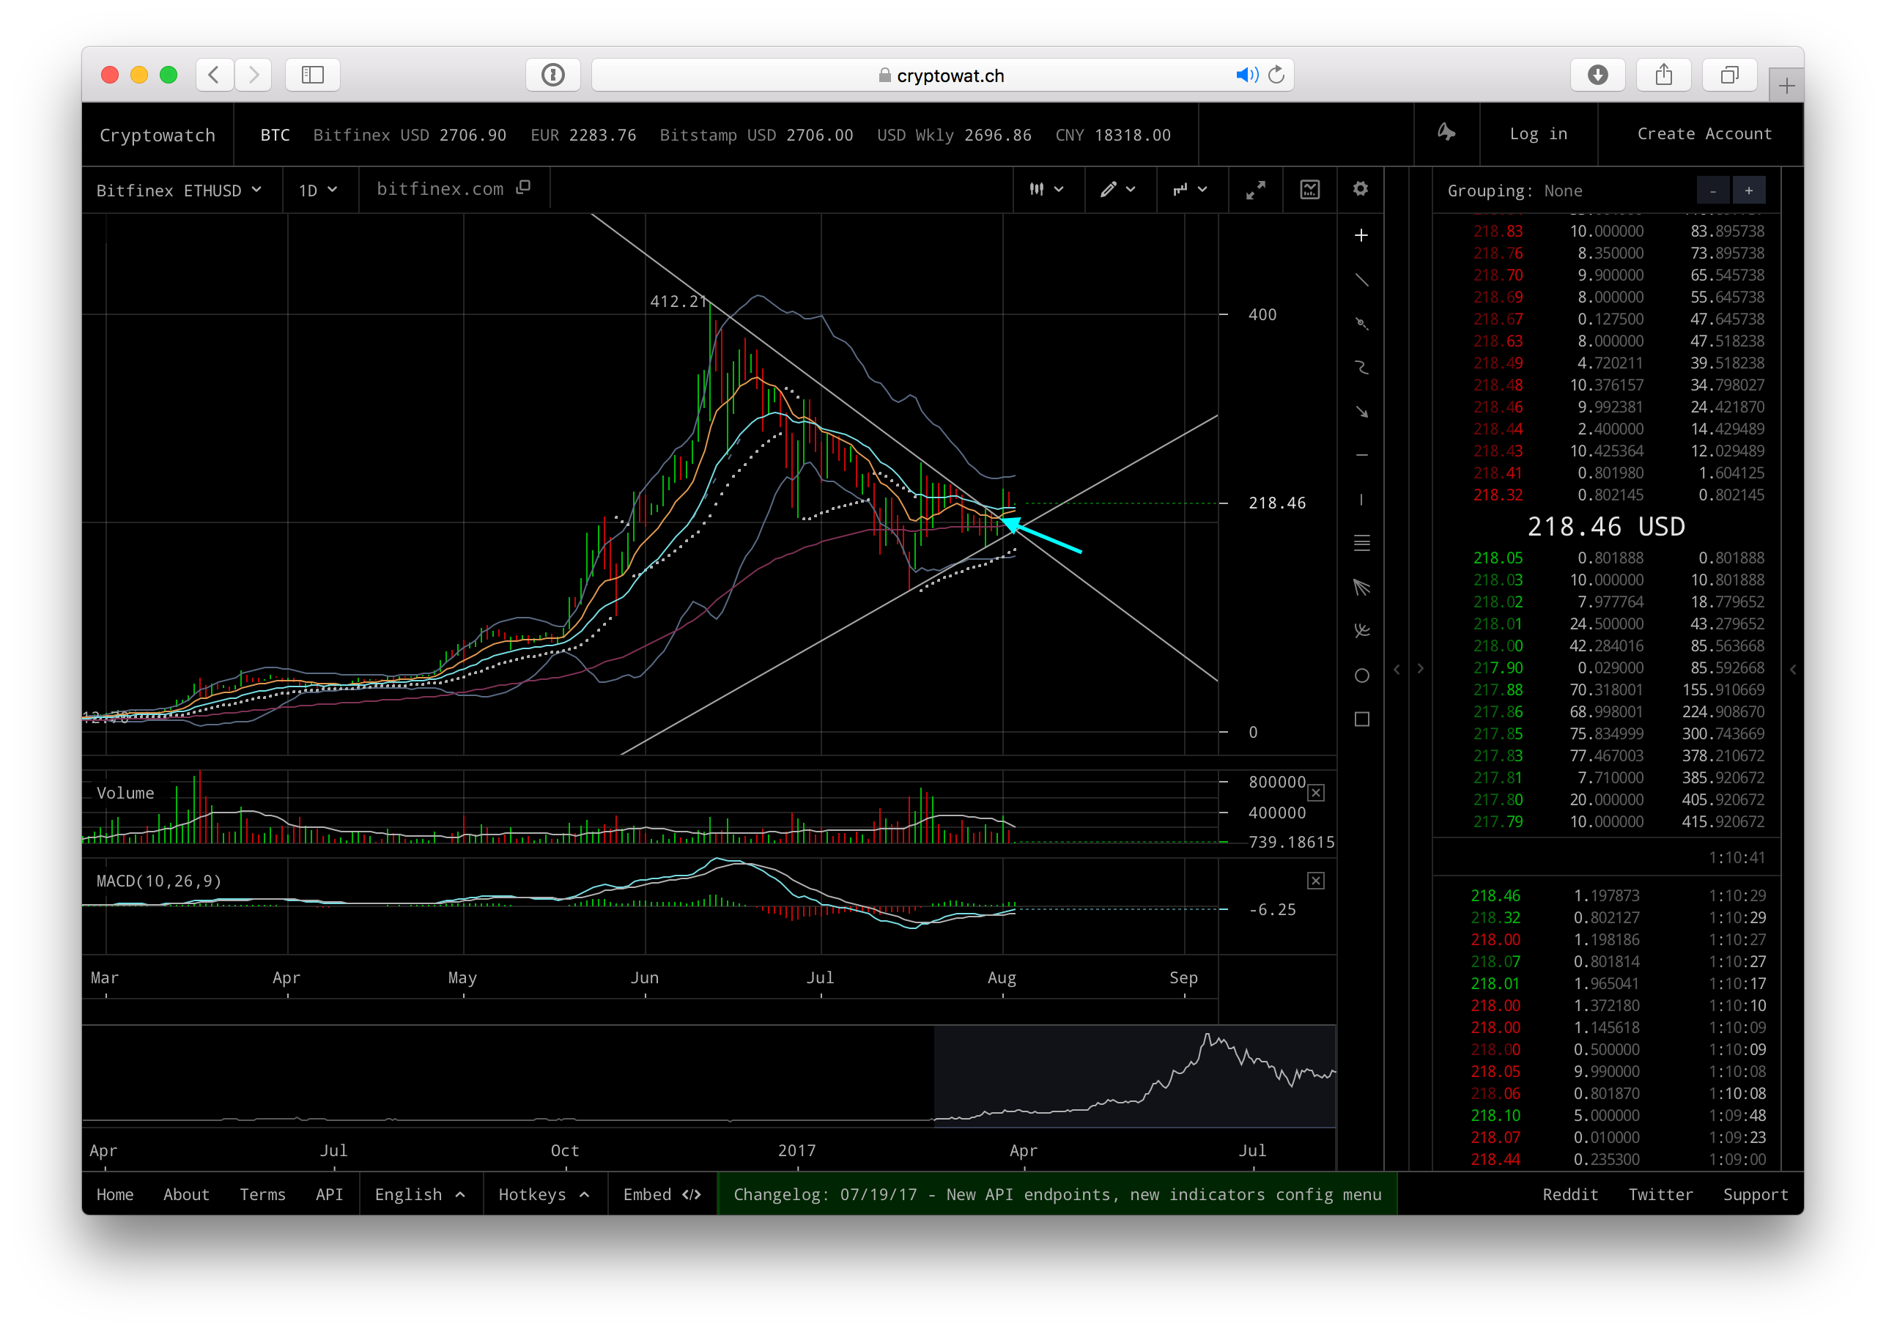Image resolution: width=1886 pixels, height=1332 pixels.
Task: Click Bitstamp USD 2706.00 ticker
Action: (755, 135)
